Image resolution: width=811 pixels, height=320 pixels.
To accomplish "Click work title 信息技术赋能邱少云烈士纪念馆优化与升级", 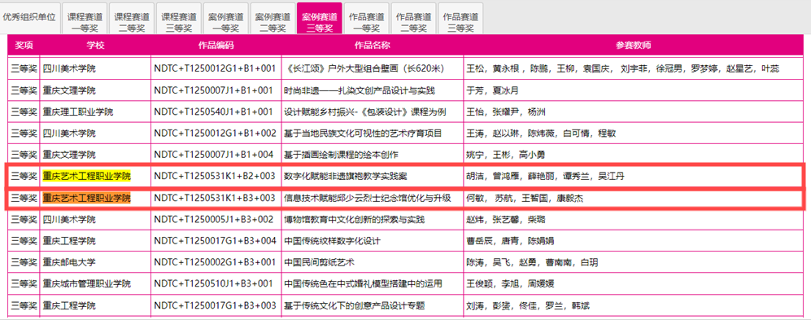I will 368,198.
